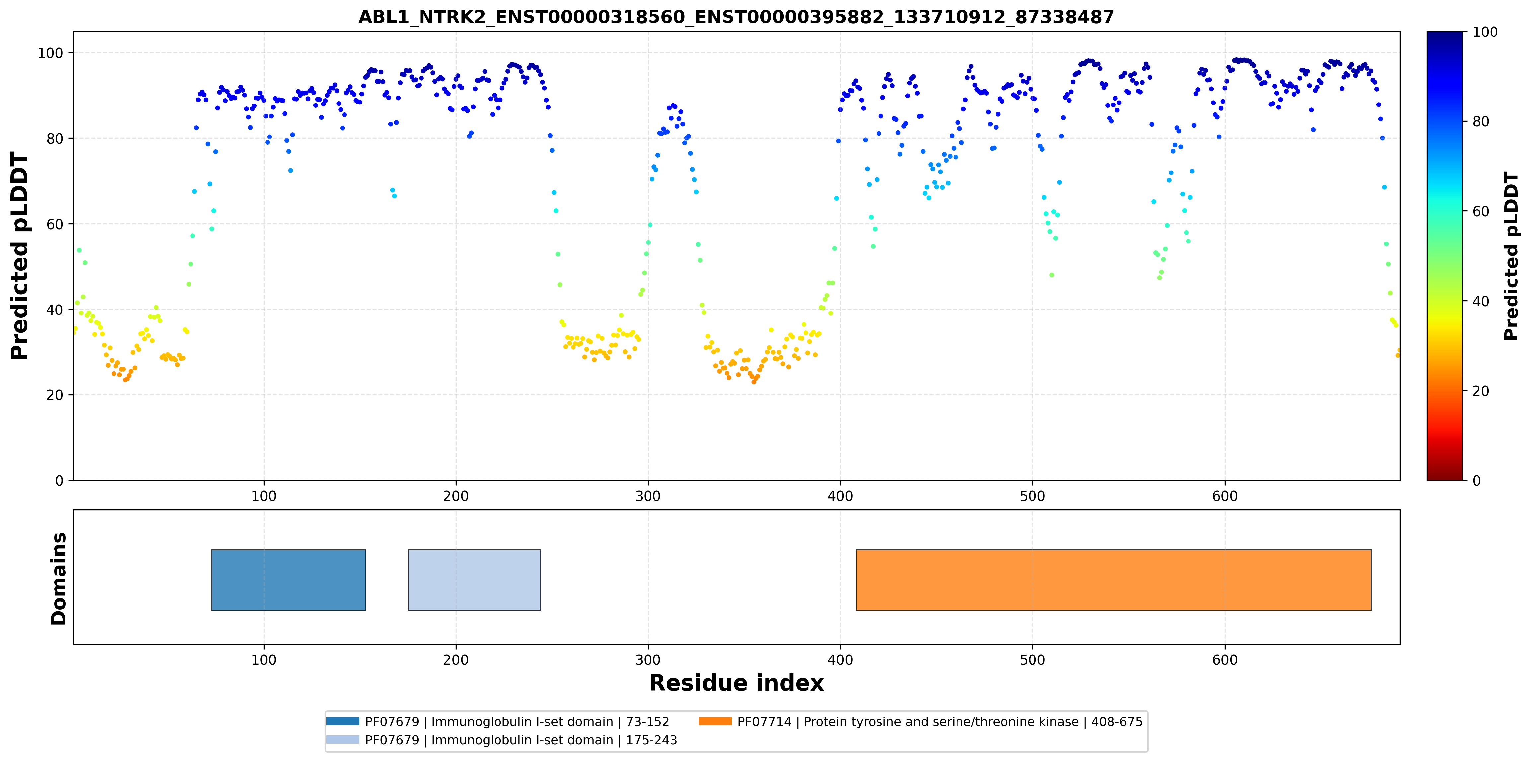Image resolution: width=1531 pixels, height=762 pixels.
Task: Click the plot title ABL1_NTRK2 text
Action: click(x=736, y=17)
